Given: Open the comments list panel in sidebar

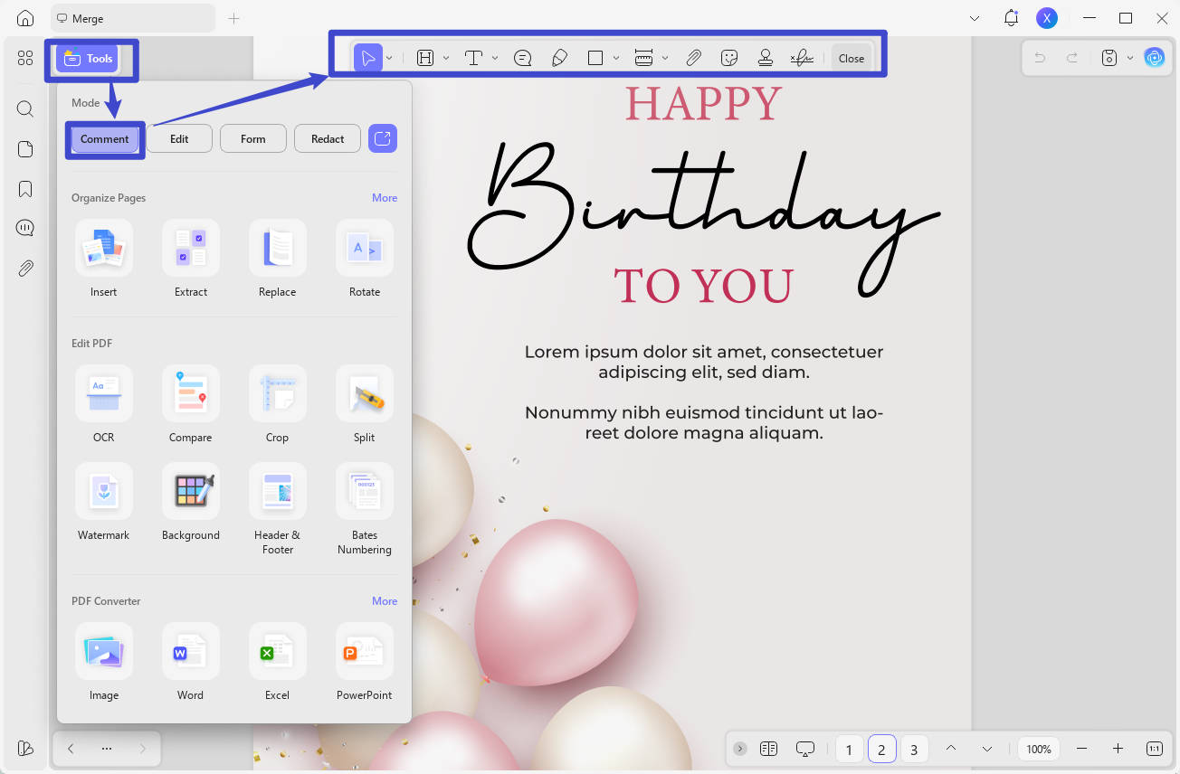Looking at the screenshot, I should click(25, 228).
